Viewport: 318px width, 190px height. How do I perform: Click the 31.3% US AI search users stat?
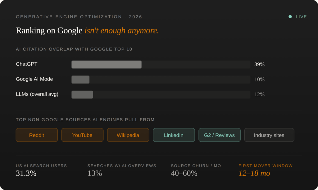tap(26, 173)
